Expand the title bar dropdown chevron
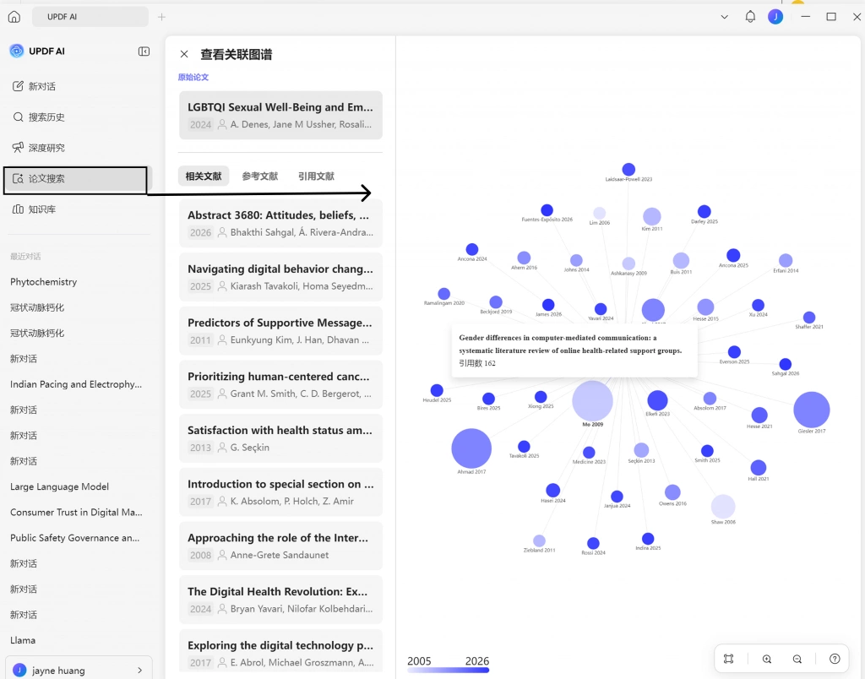 [724, 17]
